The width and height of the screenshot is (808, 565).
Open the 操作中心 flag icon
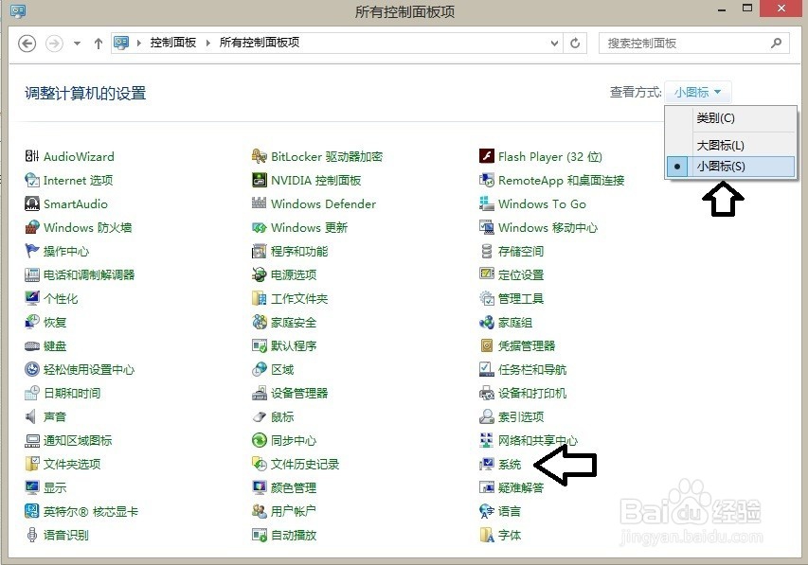(32, 251)
